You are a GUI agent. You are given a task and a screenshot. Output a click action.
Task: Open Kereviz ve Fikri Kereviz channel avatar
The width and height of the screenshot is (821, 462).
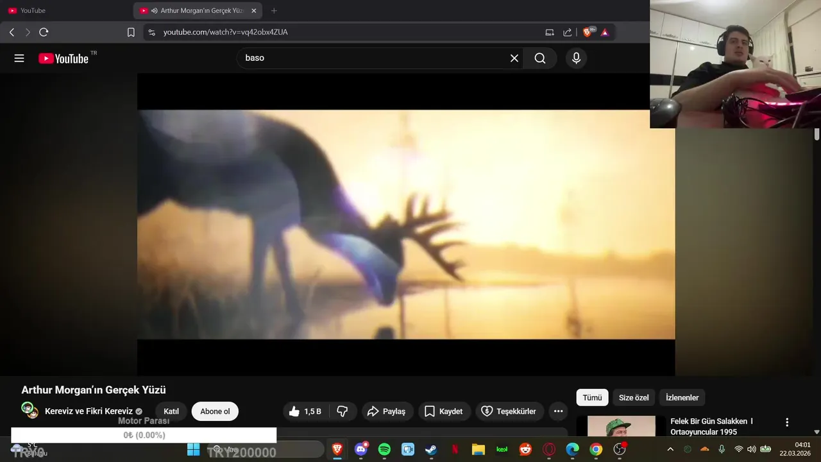pyautogui.click(x=30, y=410)
